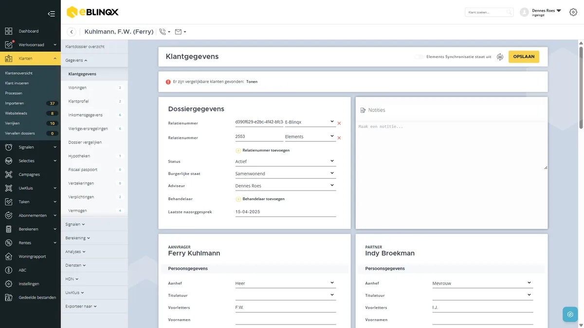Delete the Elements relatienummer row
The height and width of the screenshot is (328, 584).
pos(339,138)
